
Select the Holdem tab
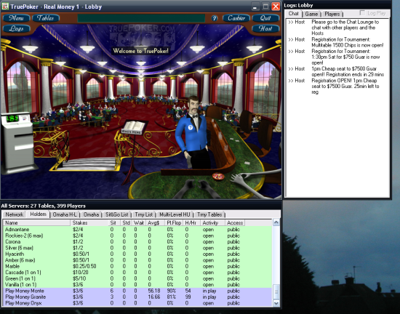pos(39,214)
